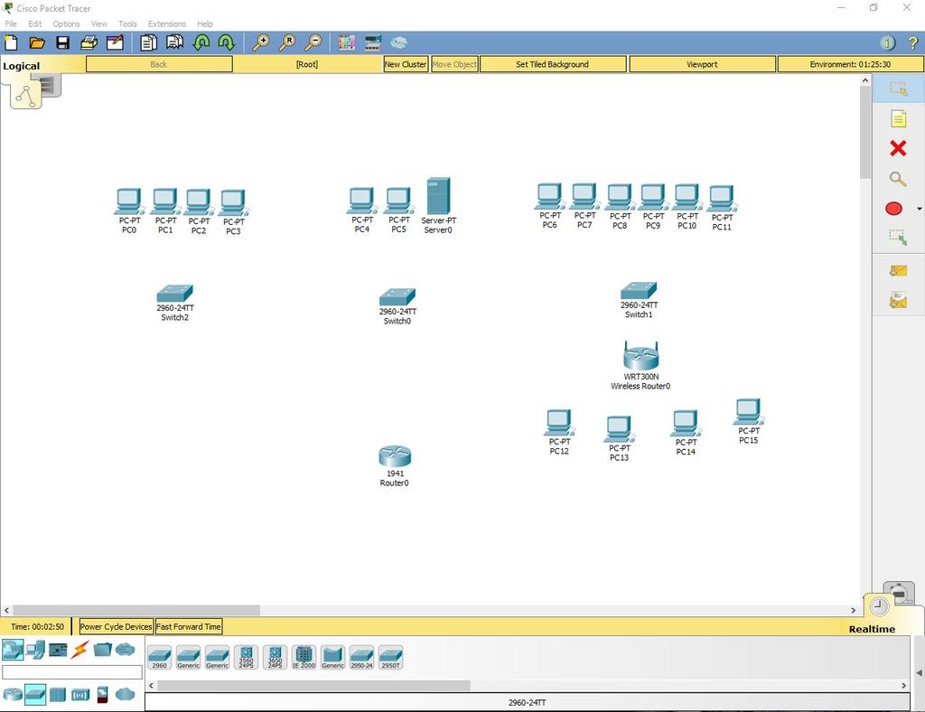Click the Environment time button
The image size is (925, 712).
[x=850, y=64]
